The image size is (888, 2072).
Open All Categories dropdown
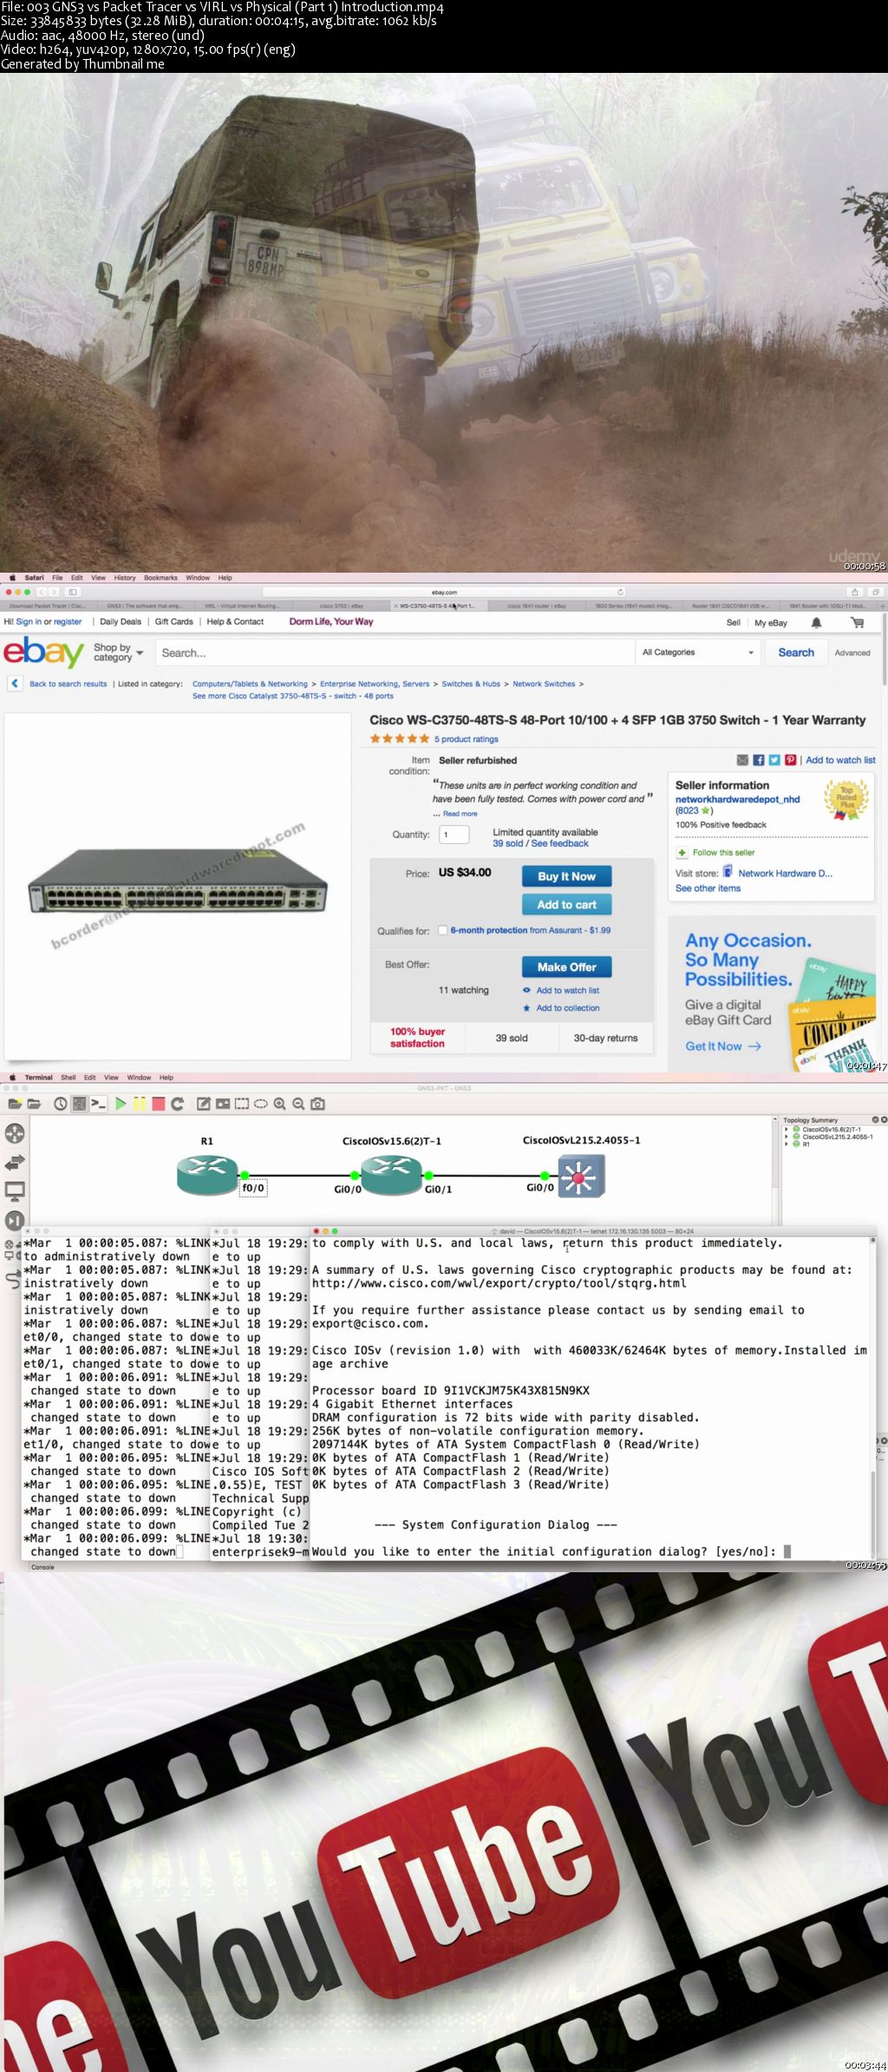698,652
